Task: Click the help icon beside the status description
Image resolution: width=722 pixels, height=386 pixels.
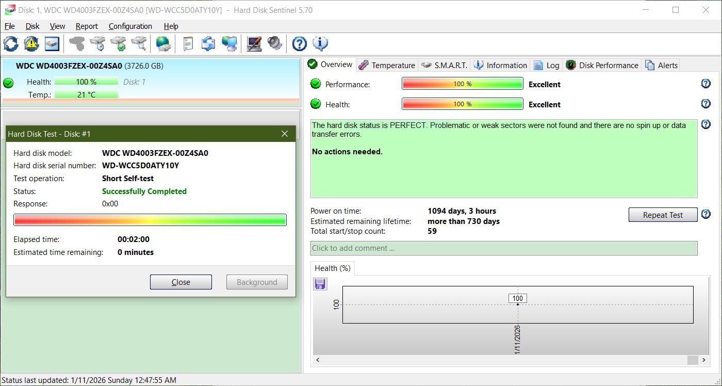Action: pyautogui.click(x=706, y=124)
